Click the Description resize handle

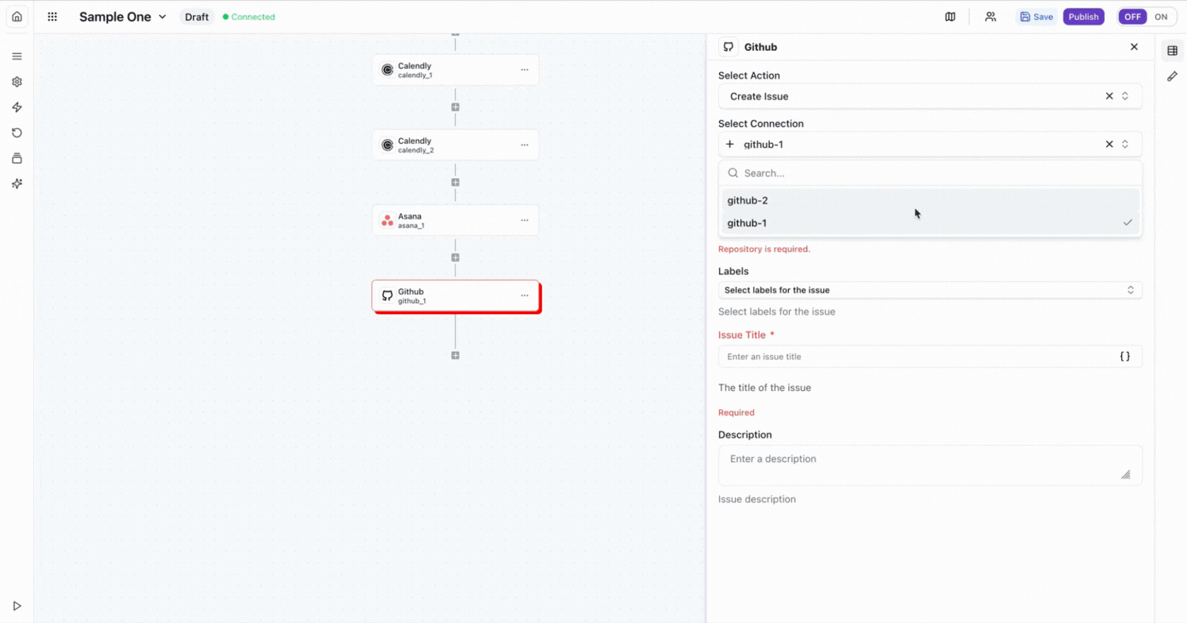(1125, 474)
